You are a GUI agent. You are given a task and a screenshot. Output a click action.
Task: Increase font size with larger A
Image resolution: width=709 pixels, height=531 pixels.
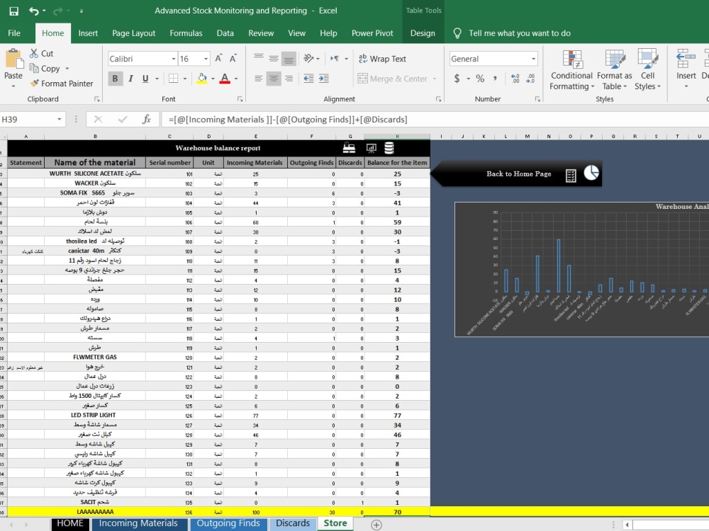[218, 59]
